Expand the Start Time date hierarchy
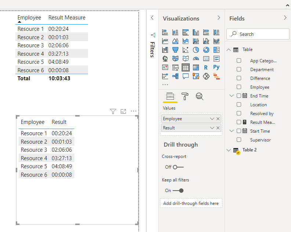Image resolution: width=291 pixels, height=232 pixels. click(232, 131)
